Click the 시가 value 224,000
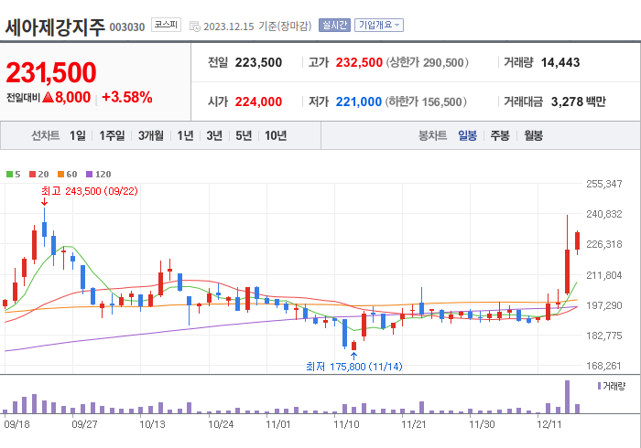Image resolution: width=641 pixels, height=448 pixels. (x=258, y=101)
